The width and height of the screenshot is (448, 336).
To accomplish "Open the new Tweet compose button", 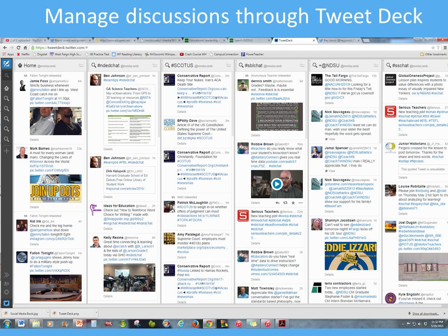I will click(x=6, y=64).
